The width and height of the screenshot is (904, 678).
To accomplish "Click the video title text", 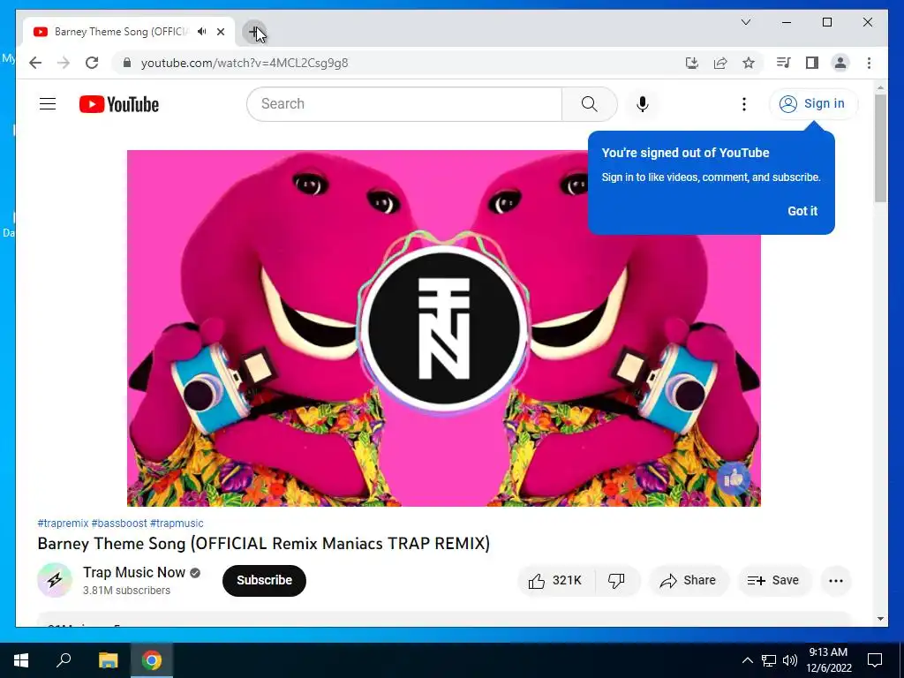I will pyautogui.click(x=263, y=544).
